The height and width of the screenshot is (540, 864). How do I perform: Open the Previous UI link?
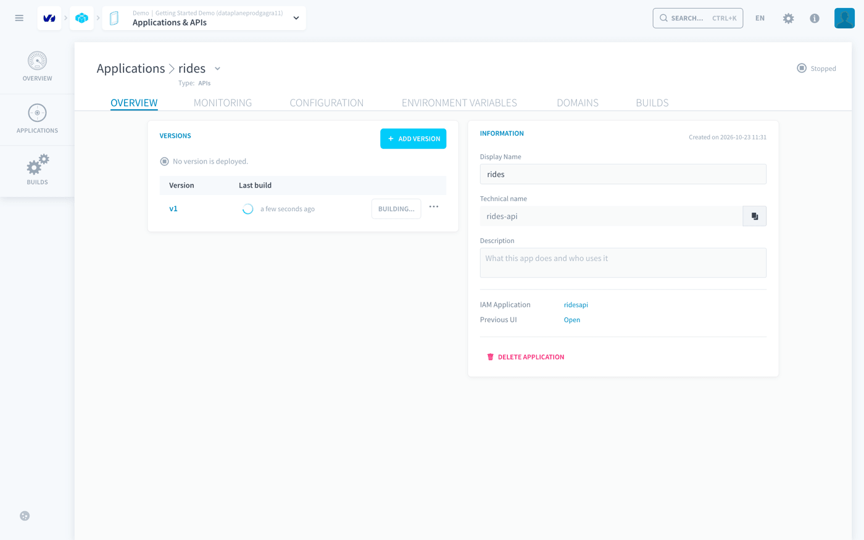pos(572,320)
